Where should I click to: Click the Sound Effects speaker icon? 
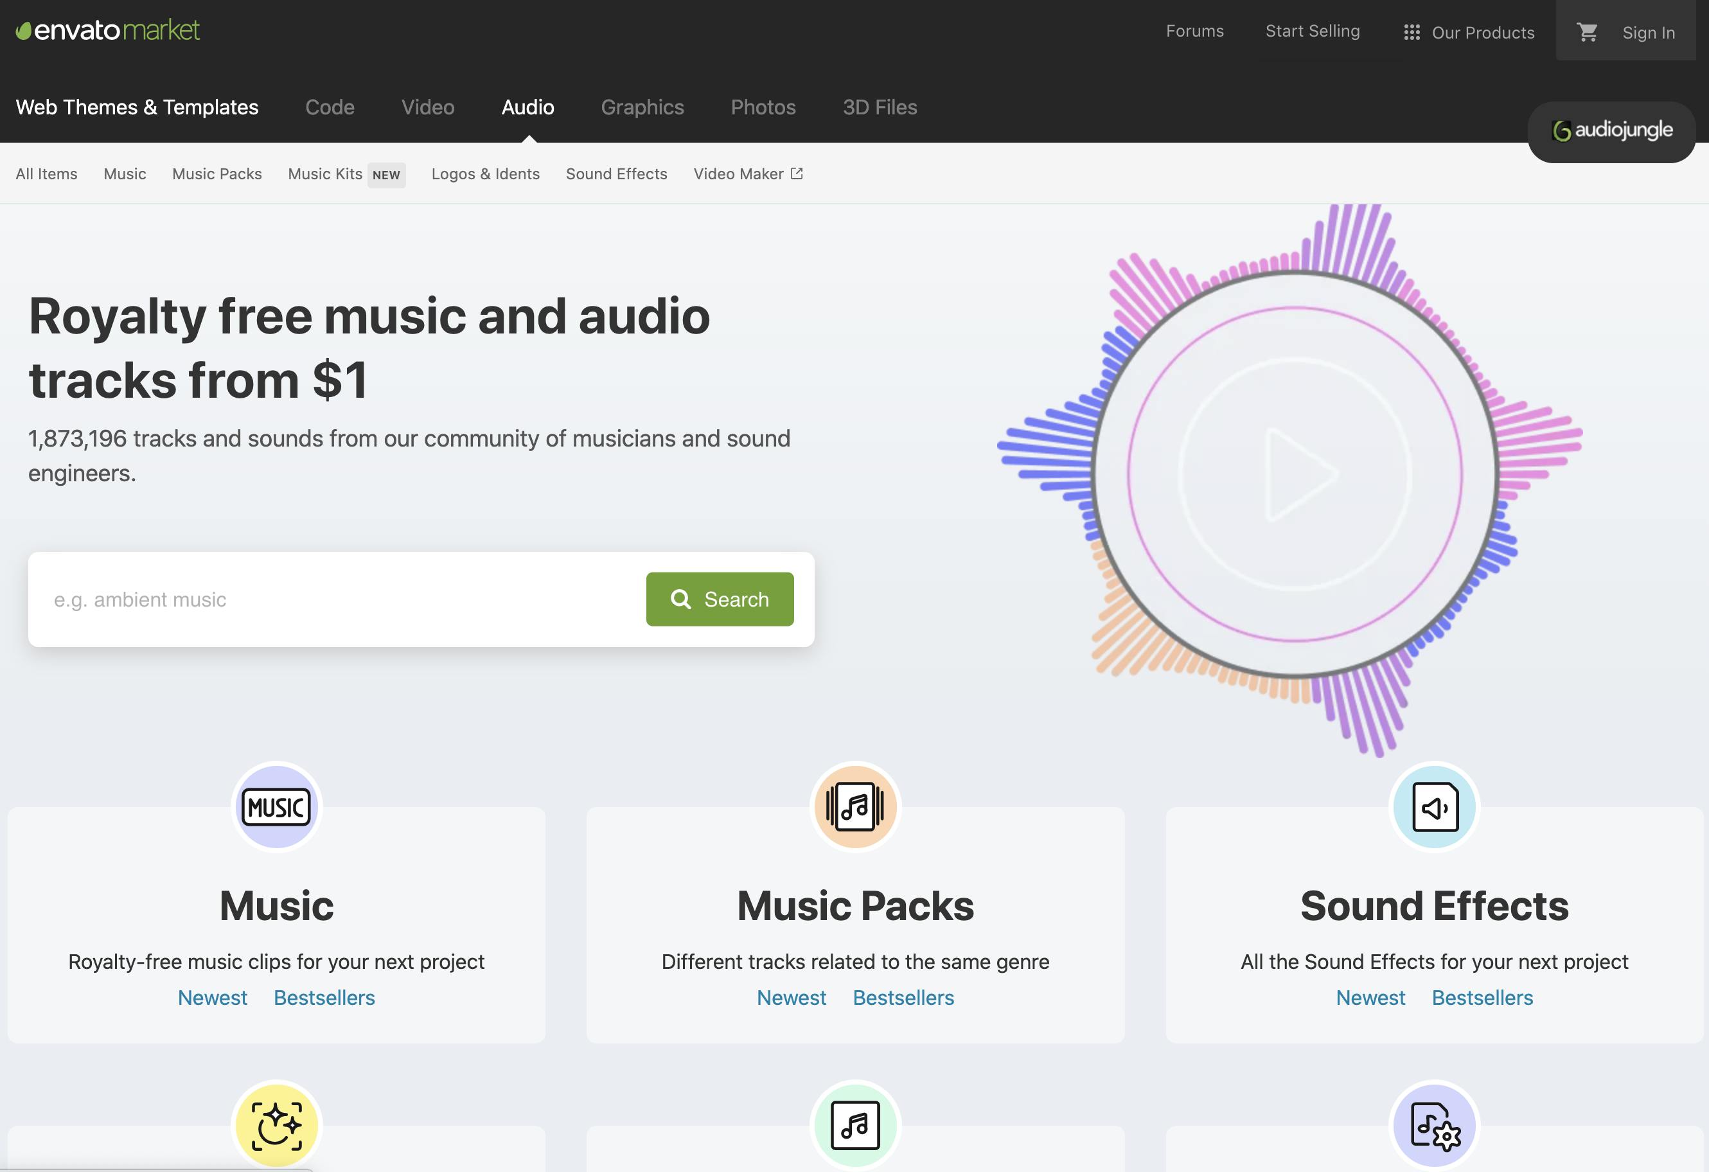[x=1434, y=806]
